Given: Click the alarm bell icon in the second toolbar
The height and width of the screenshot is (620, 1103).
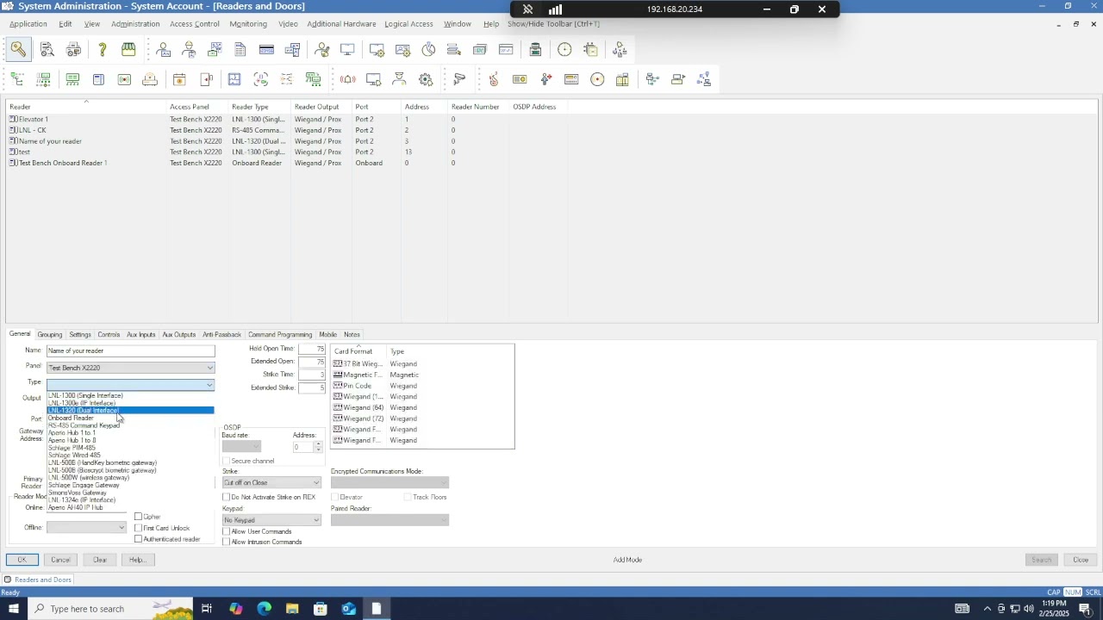Looking at the screenshot, I should (347, 79).
